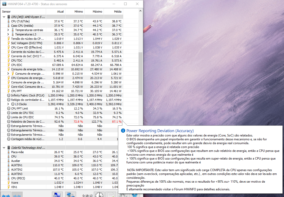Open the system summary monitor icon
The image size is (284, 197).
[57, 195]
